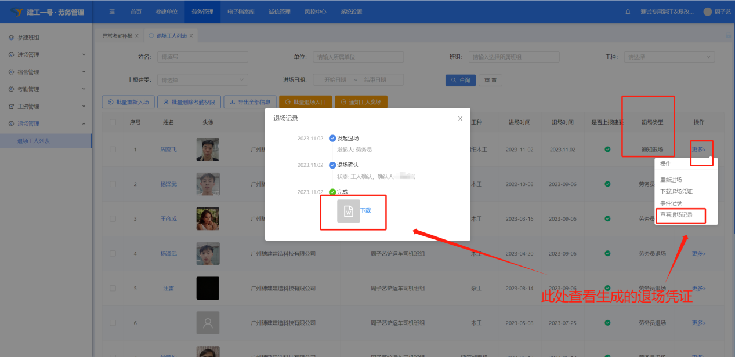The height and width of the screenshot is (357, 735).
Task: Toggle the select-all checkbox in table header
Action: click(x=113, y=122)
